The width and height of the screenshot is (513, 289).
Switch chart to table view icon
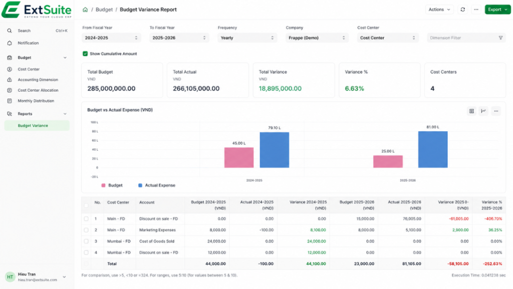[471, 111]
